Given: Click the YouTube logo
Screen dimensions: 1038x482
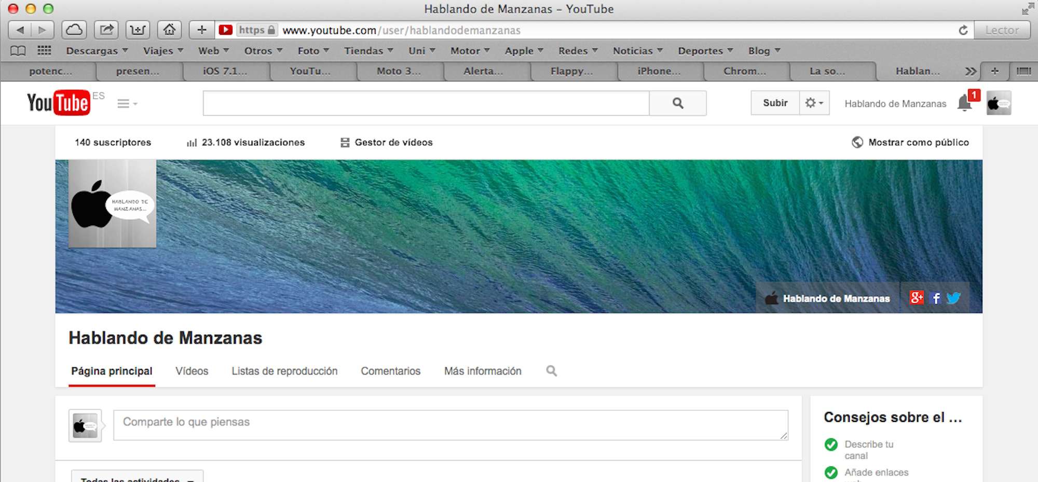Looking at the screenshot, I should click(x=59, y=103).
